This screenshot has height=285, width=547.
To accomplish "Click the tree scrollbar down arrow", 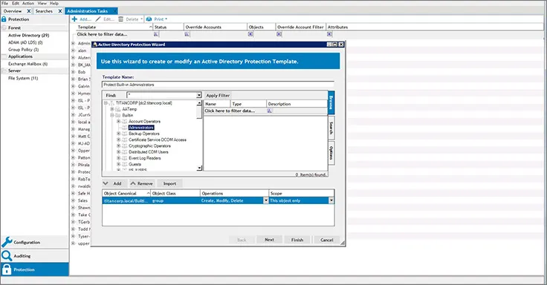I will (199, 168).
